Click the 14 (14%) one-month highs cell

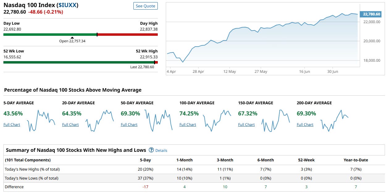coord(185,169)
